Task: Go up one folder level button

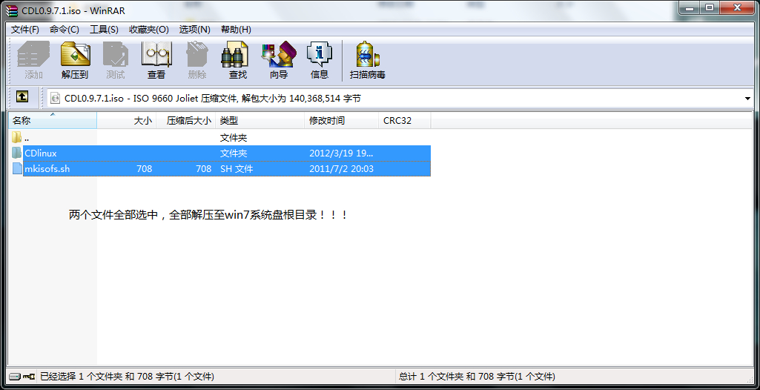Action: click(22, 97)
